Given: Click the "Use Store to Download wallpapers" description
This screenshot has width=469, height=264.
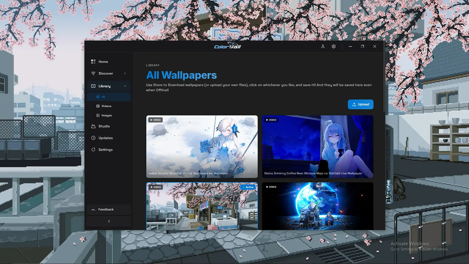Looking at the screenshot, I should click(259, 87).
